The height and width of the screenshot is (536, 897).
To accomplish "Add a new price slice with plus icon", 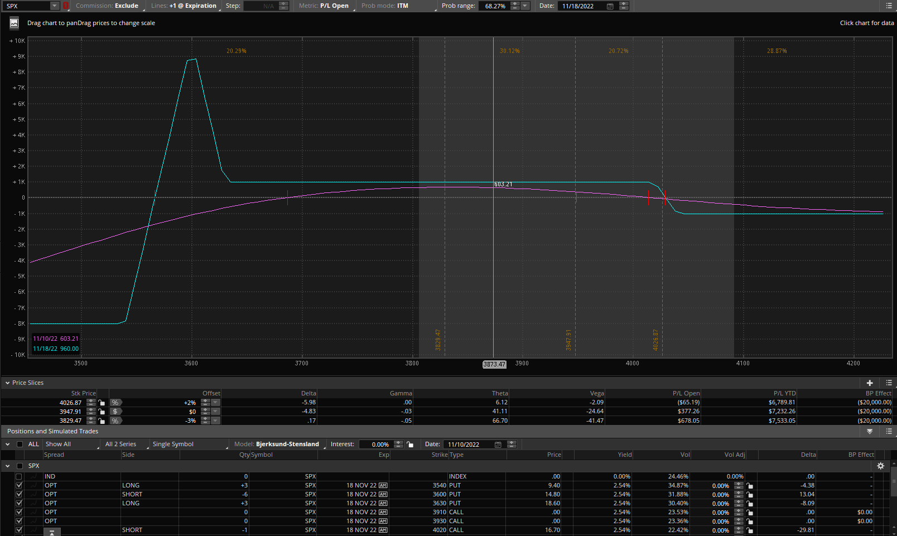I will 869,383.
